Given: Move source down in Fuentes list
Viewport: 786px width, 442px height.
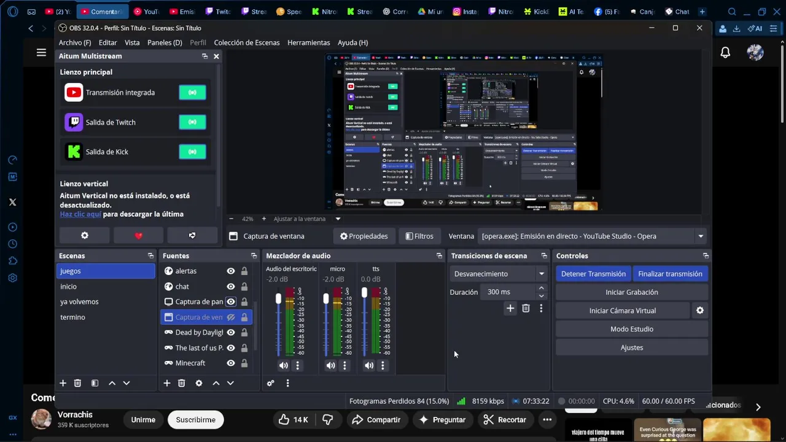Looking at the screenshot, I should (230, 383).
